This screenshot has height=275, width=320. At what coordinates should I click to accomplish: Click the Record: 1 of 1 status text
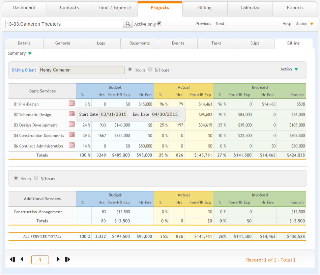(271, 260)
